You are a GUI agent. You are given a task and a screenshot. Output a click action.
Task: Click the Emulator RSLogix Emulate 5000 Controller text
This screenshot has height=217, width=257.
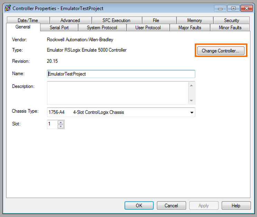point(87,50)
